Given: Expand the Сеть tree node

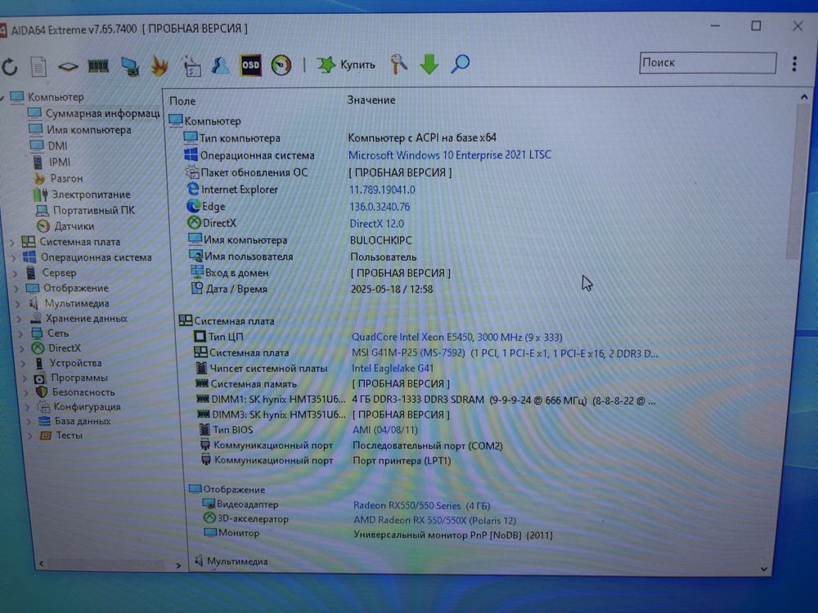Looking at the screenshot, I should [x=21, y=333].
